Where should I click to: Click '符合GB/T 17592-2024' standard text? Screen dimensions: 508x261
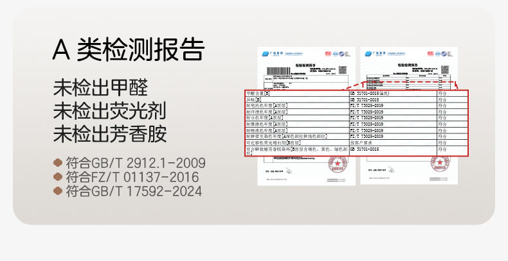(x=134, y=191)
